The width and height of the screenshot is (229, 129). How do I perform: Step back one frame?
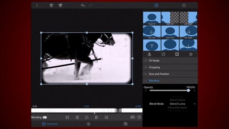point(77,117)
